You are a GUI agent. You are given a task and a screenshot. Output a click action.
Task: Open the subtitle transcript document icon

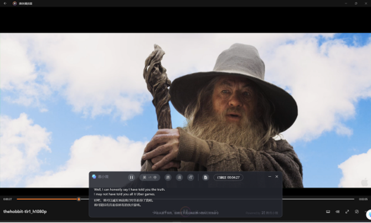pos(205,178)
